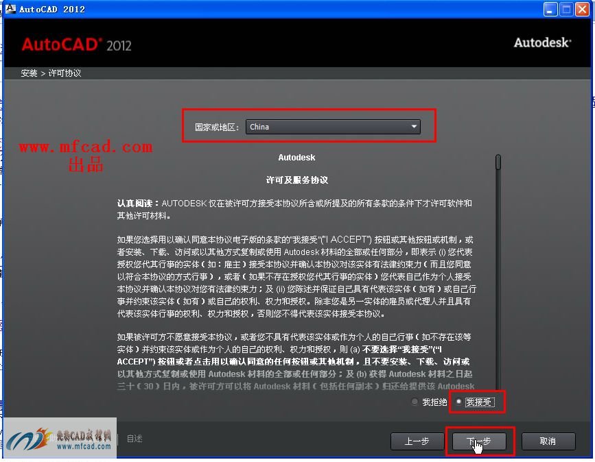This screenshot has height=462, width=595.
Task: Click the 安装 breadcrumb item
Action: [29, 73]
